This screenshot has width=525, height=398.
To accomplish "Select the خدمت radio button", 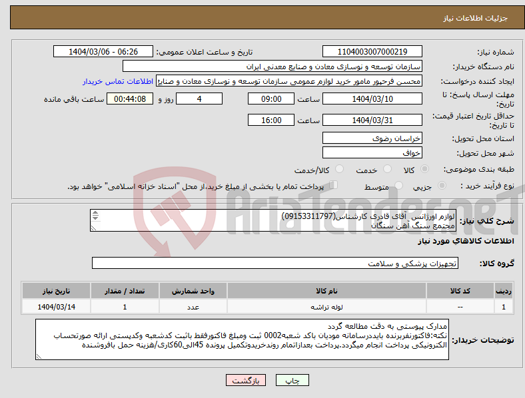I will tap(387, 169).
